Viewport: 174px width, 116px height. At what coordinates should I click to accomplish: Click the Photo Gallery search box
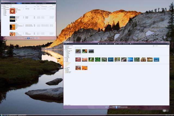pyautogui.click(x=161, y=46)
